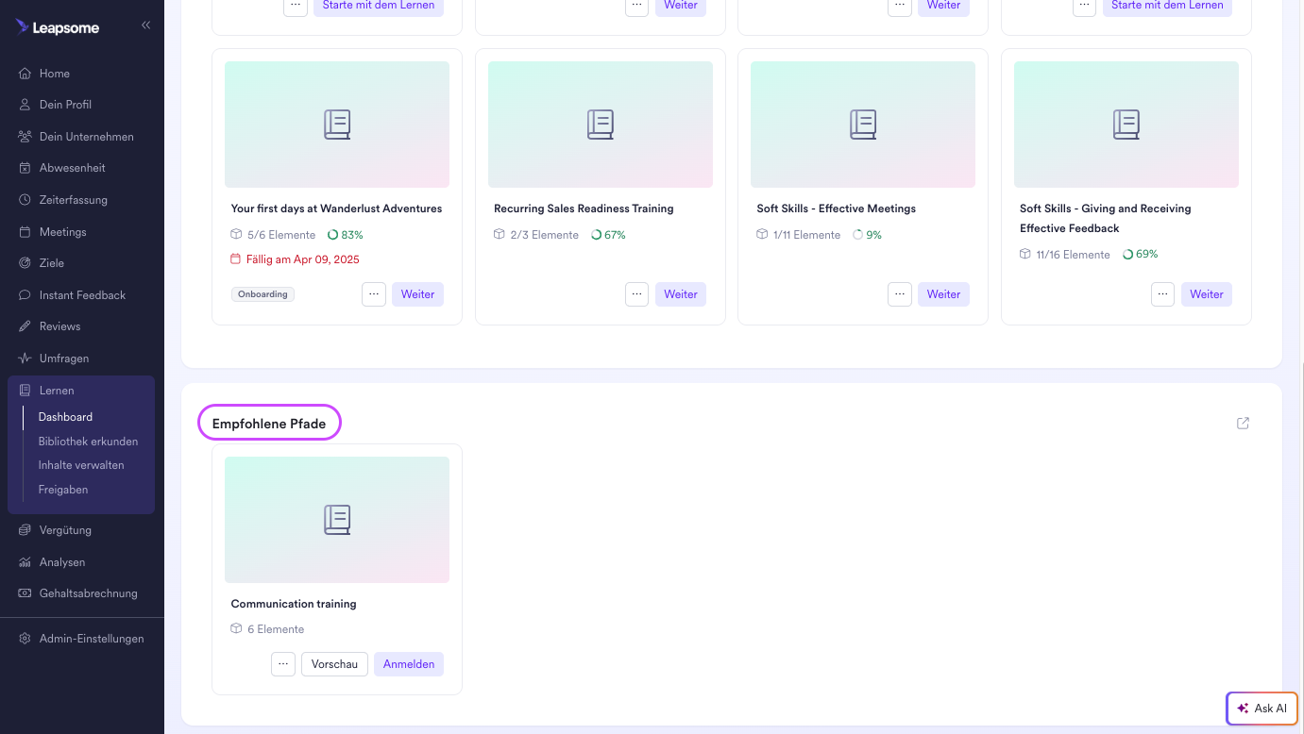Click the Admin-Einstellungen gear icon
The width and height of the screenshot is (1304, 734).
click(x=25, y=639)
